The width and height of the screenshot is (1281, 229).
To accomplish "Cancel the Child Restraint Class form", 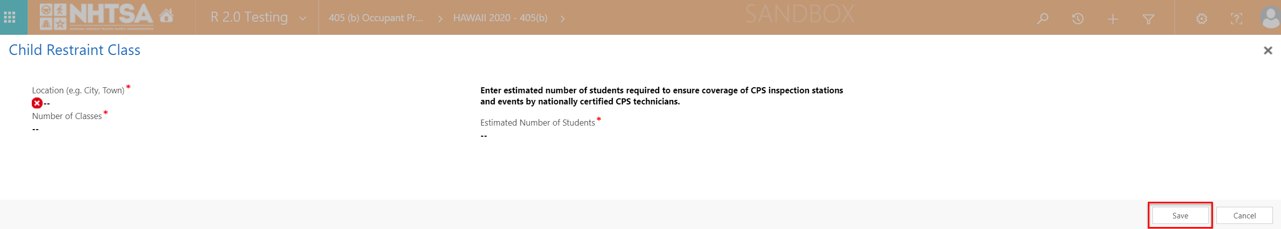I will click(1244, 215).
